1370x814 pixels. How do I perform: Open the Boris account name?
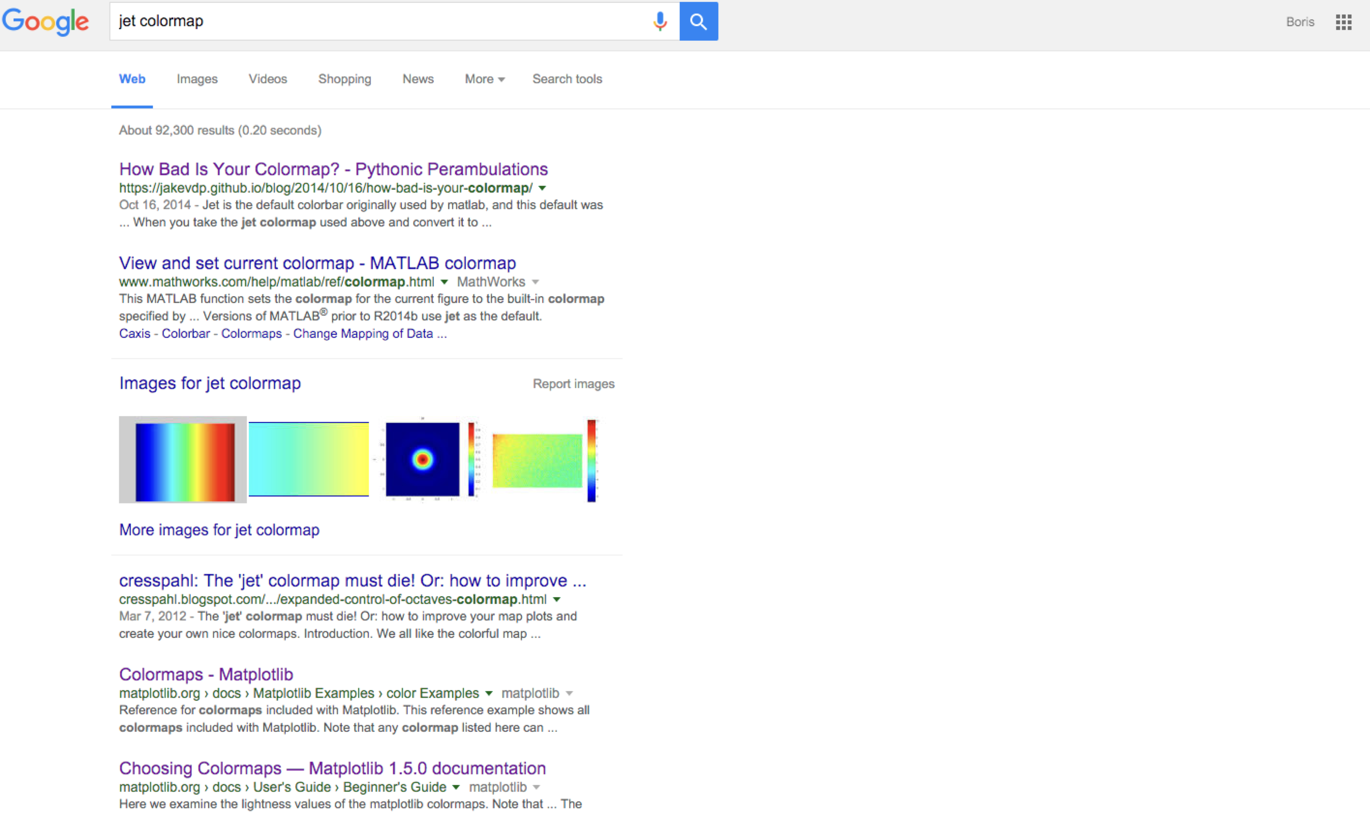(1300, 22)
